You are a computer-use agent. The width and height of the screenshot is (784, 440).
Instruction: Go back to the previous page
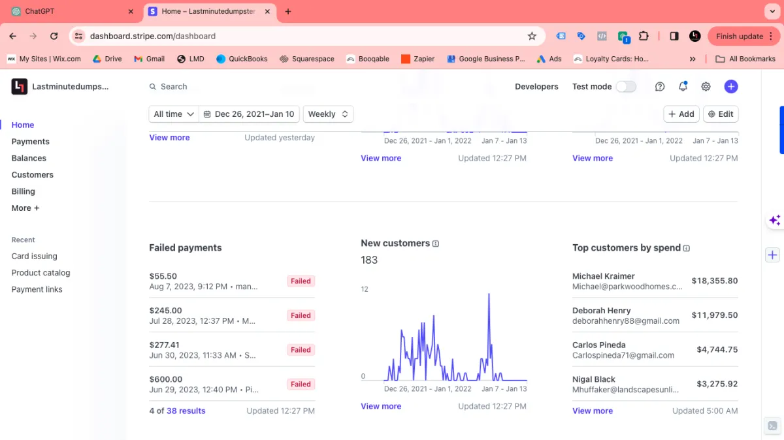point(14,36)
